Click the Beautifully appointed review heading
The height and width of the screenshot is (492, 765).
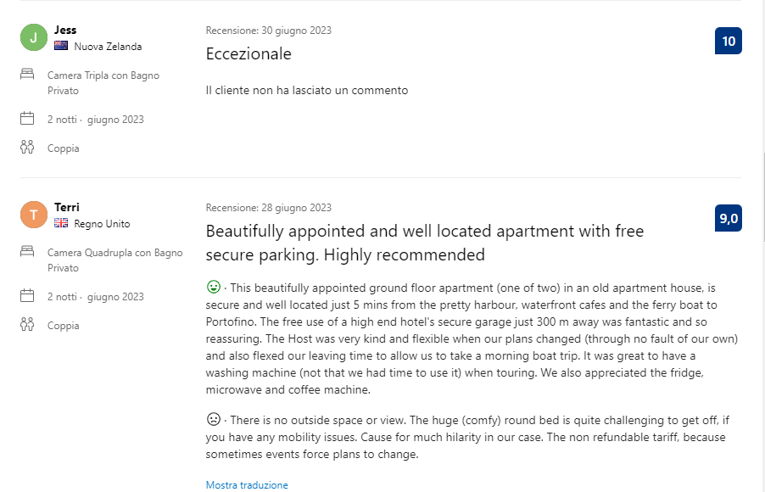click(x=425, y=243)
